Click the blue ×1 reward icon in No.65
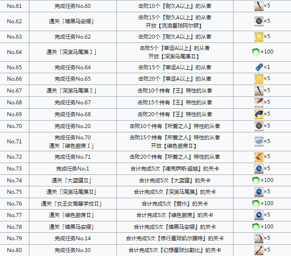 [259, 68]
